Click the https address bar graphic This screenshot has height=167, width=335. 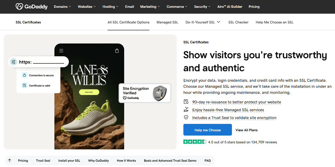[x=38, y=62]
